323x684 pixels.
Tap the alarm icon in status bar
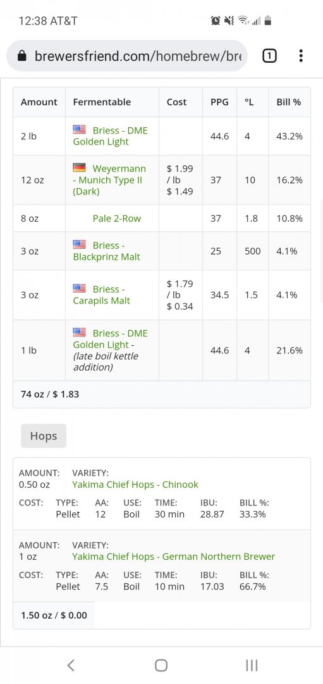click(215, 20)
